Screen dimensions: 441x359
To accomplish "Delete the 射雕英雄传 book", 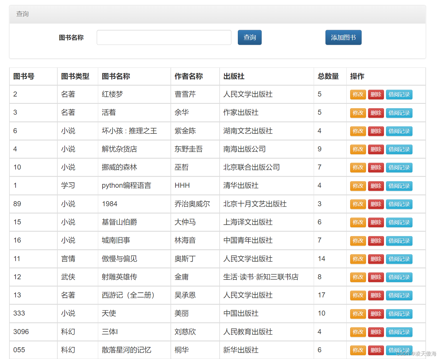I will coord(376,277).
